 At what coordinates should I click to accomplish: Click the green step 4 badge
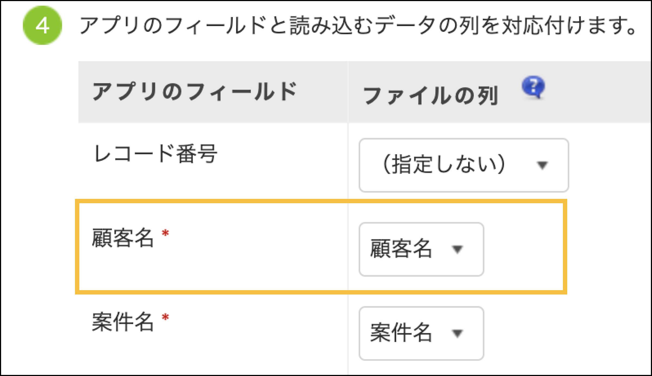click(42, 26)
